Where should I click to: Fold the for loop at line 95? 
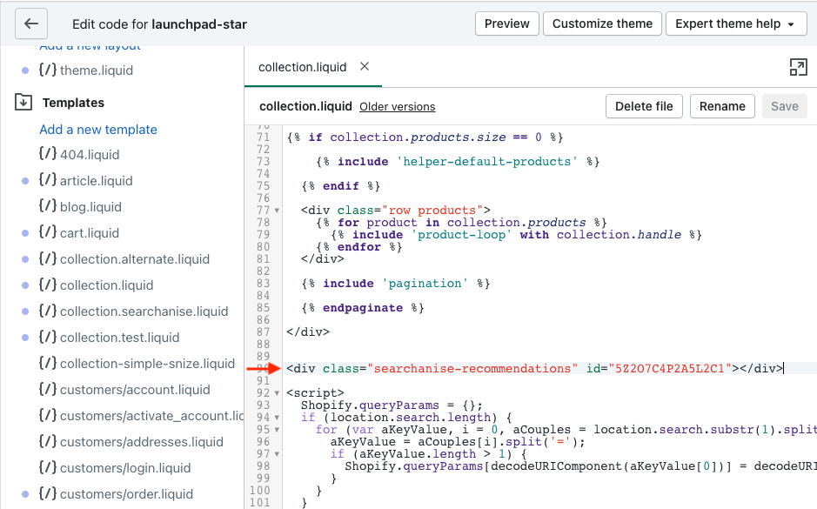(277, 430)
